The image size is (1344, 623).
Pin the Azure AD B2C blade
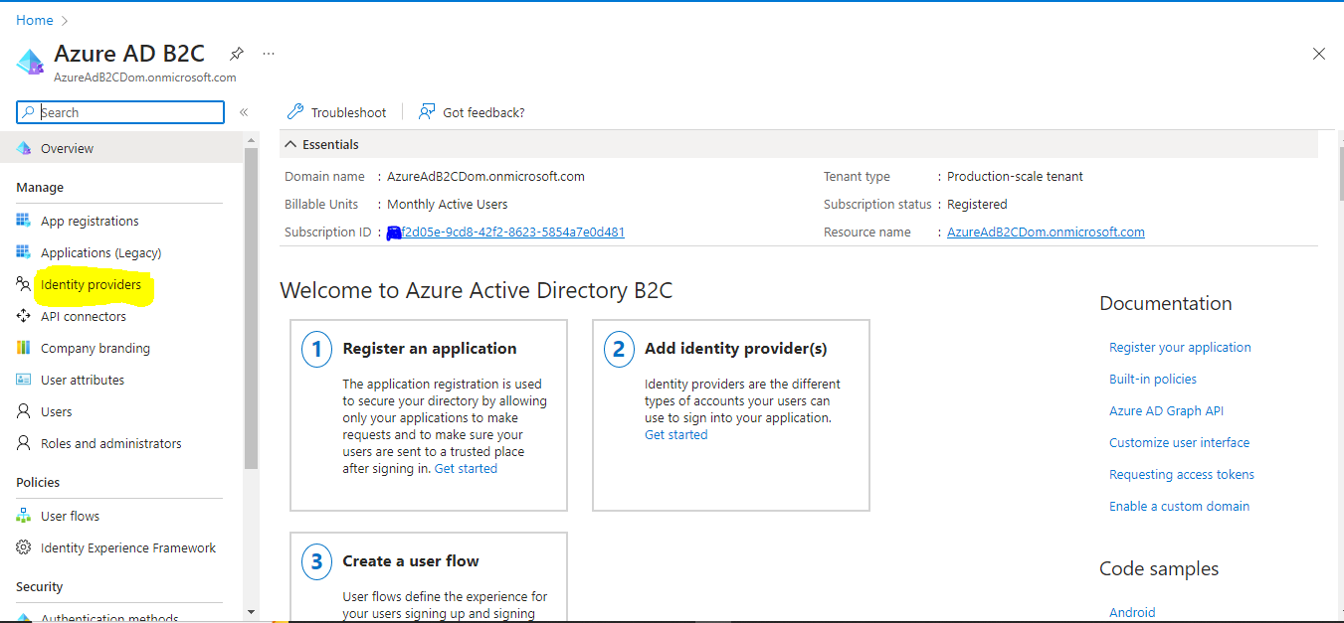click(237, 53)
